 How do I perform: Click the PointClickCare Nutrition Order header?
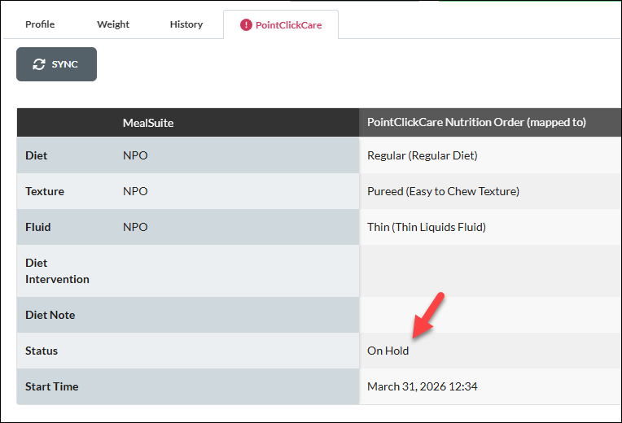click(476, 123)
